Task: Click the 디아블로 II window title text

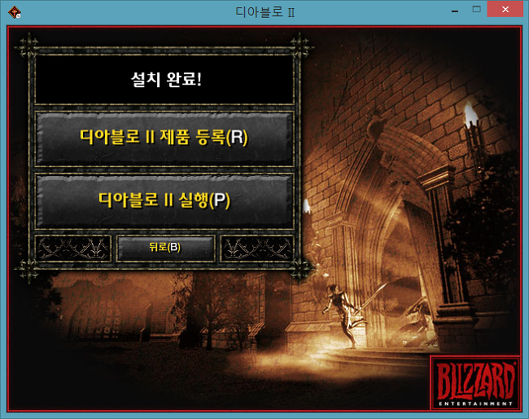Action: coord(265,12)
